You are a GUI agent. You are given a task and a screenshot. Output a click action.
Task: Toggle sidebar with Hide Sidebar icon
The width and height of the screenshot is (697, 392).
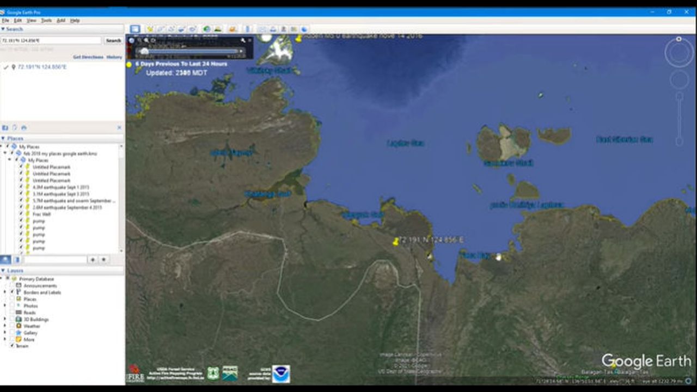coord(135,29)
